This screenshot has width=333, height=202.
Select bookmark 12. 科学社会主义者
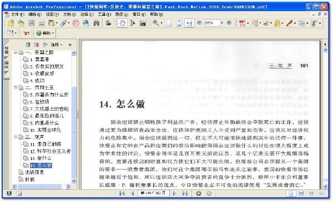point(50,151)
